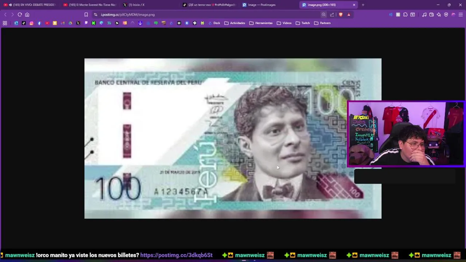This screenshot has width=466, height=262.
Task: Open the Instagram bookmark icon
Action: pyautogui.click(x=31, y=23)
